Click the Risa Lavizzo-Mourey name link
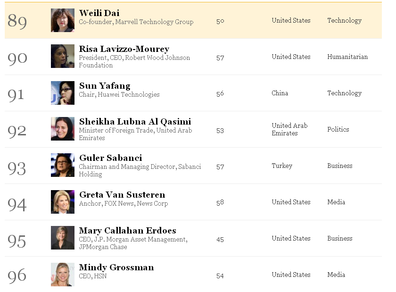Screen dimensions: 396x292 point(124,49)
